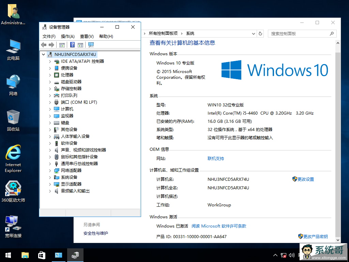The height and width of the screenshot is (262, 349).
Task: Open the 文件(F) menu
Action: coord(49,36)
